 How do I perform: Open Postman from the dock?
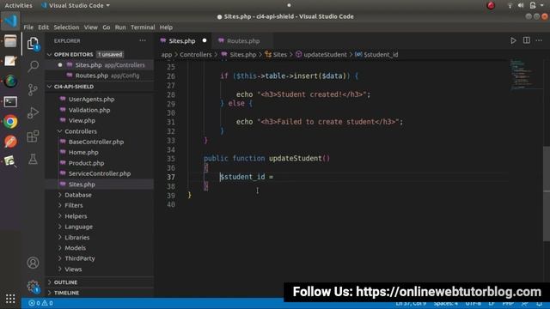click(10, 142)
